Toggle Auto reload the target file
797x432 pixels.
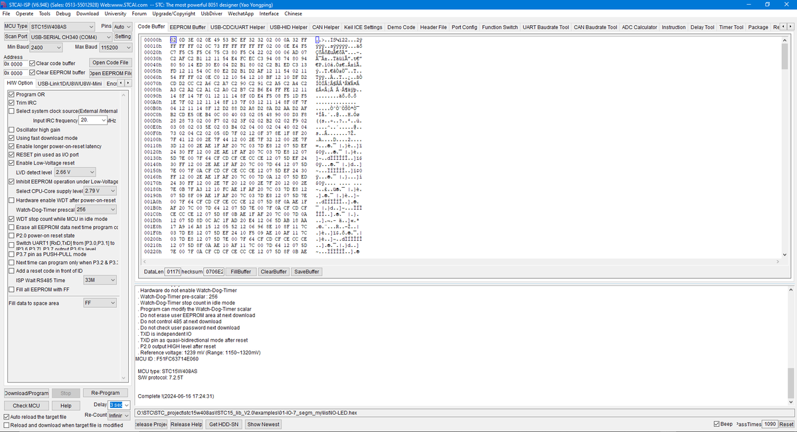click(x=7, y=417)
